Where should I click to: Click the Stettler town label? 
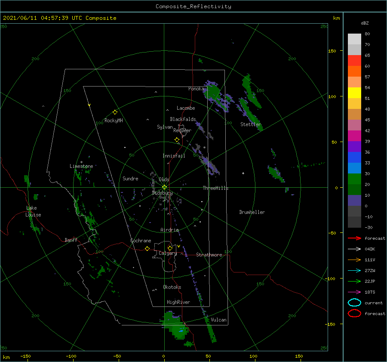point(251,124)
